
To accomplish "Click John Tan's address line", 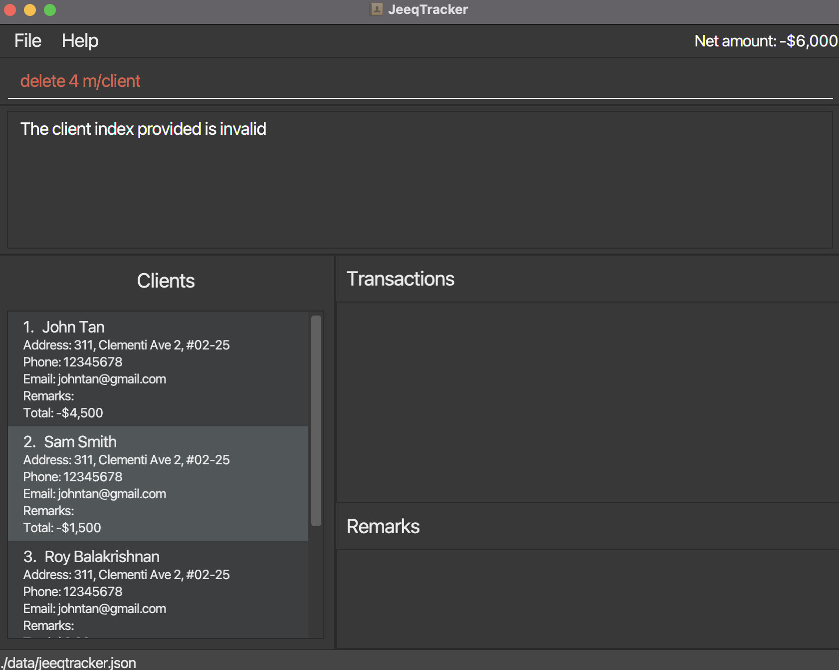I will click(x=127, y=345).
